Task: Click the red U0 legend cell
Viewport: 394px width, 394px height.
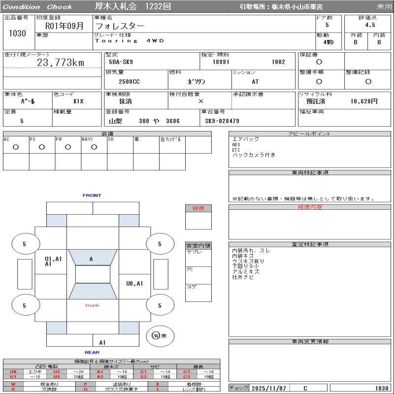Action: 13,372
